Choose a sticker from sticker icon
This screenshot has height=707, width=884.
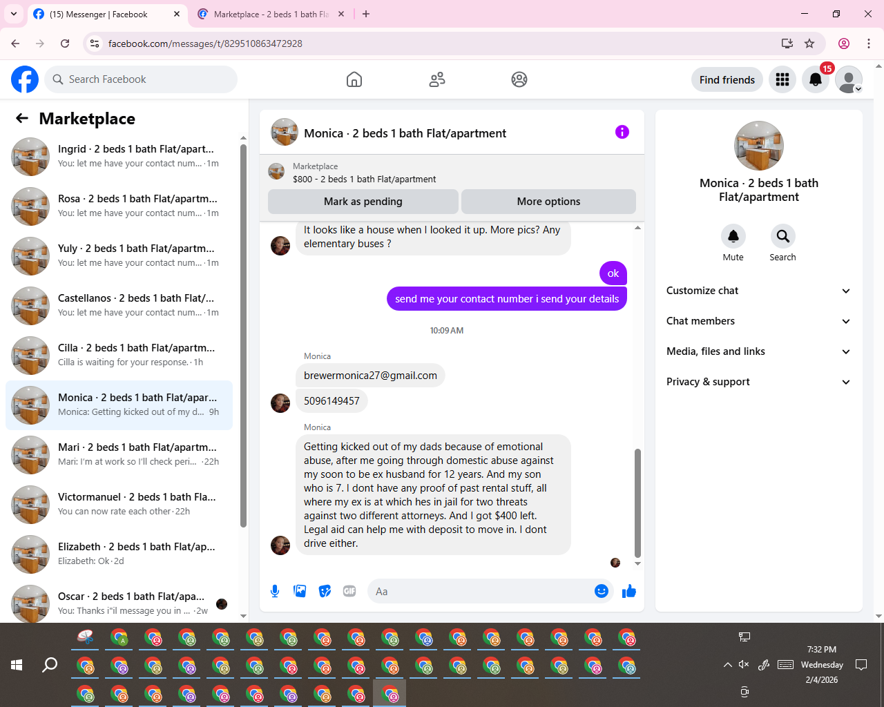pos(325,591)
